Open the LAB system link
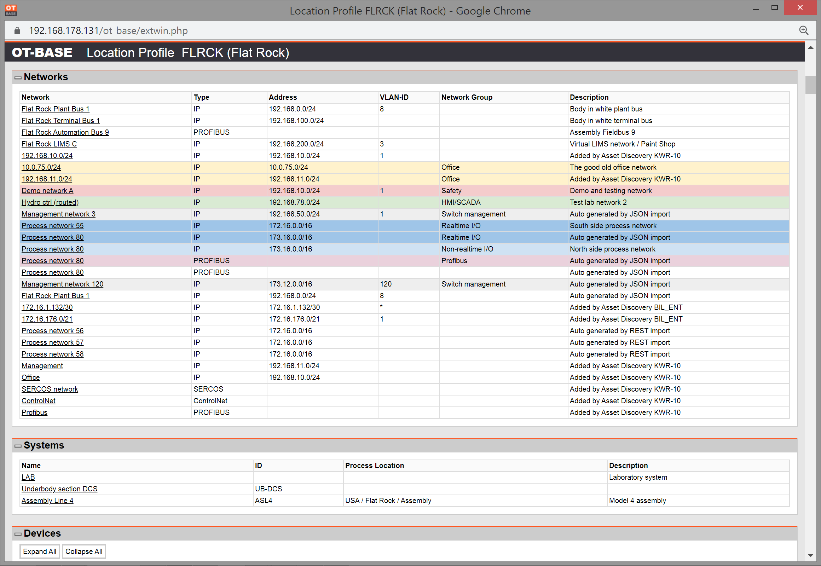Image resolution: width=821 pixels, height=566 pixels. (x=28, y=477)
